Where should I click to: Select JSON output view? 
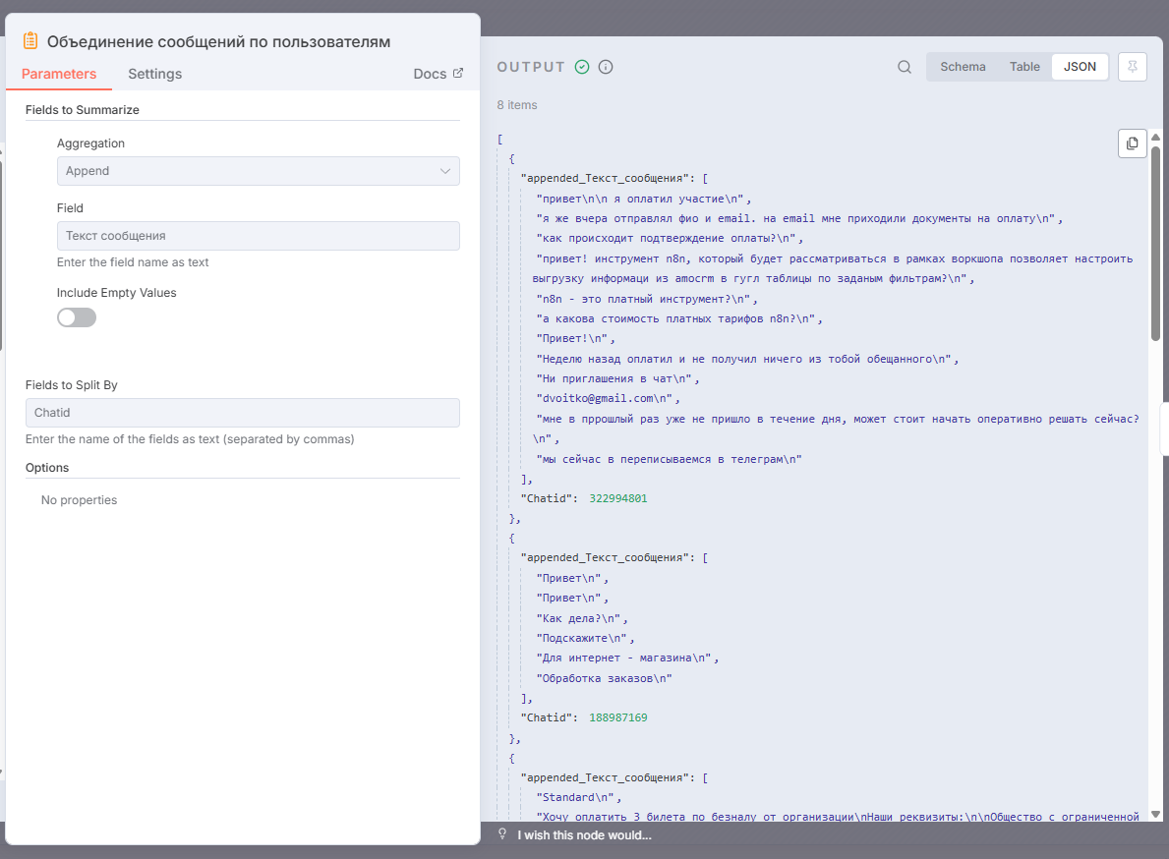1080,67
